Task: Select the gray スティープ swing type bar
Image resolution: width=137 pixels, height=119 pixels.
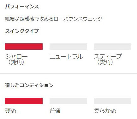Action: point(113,47)
